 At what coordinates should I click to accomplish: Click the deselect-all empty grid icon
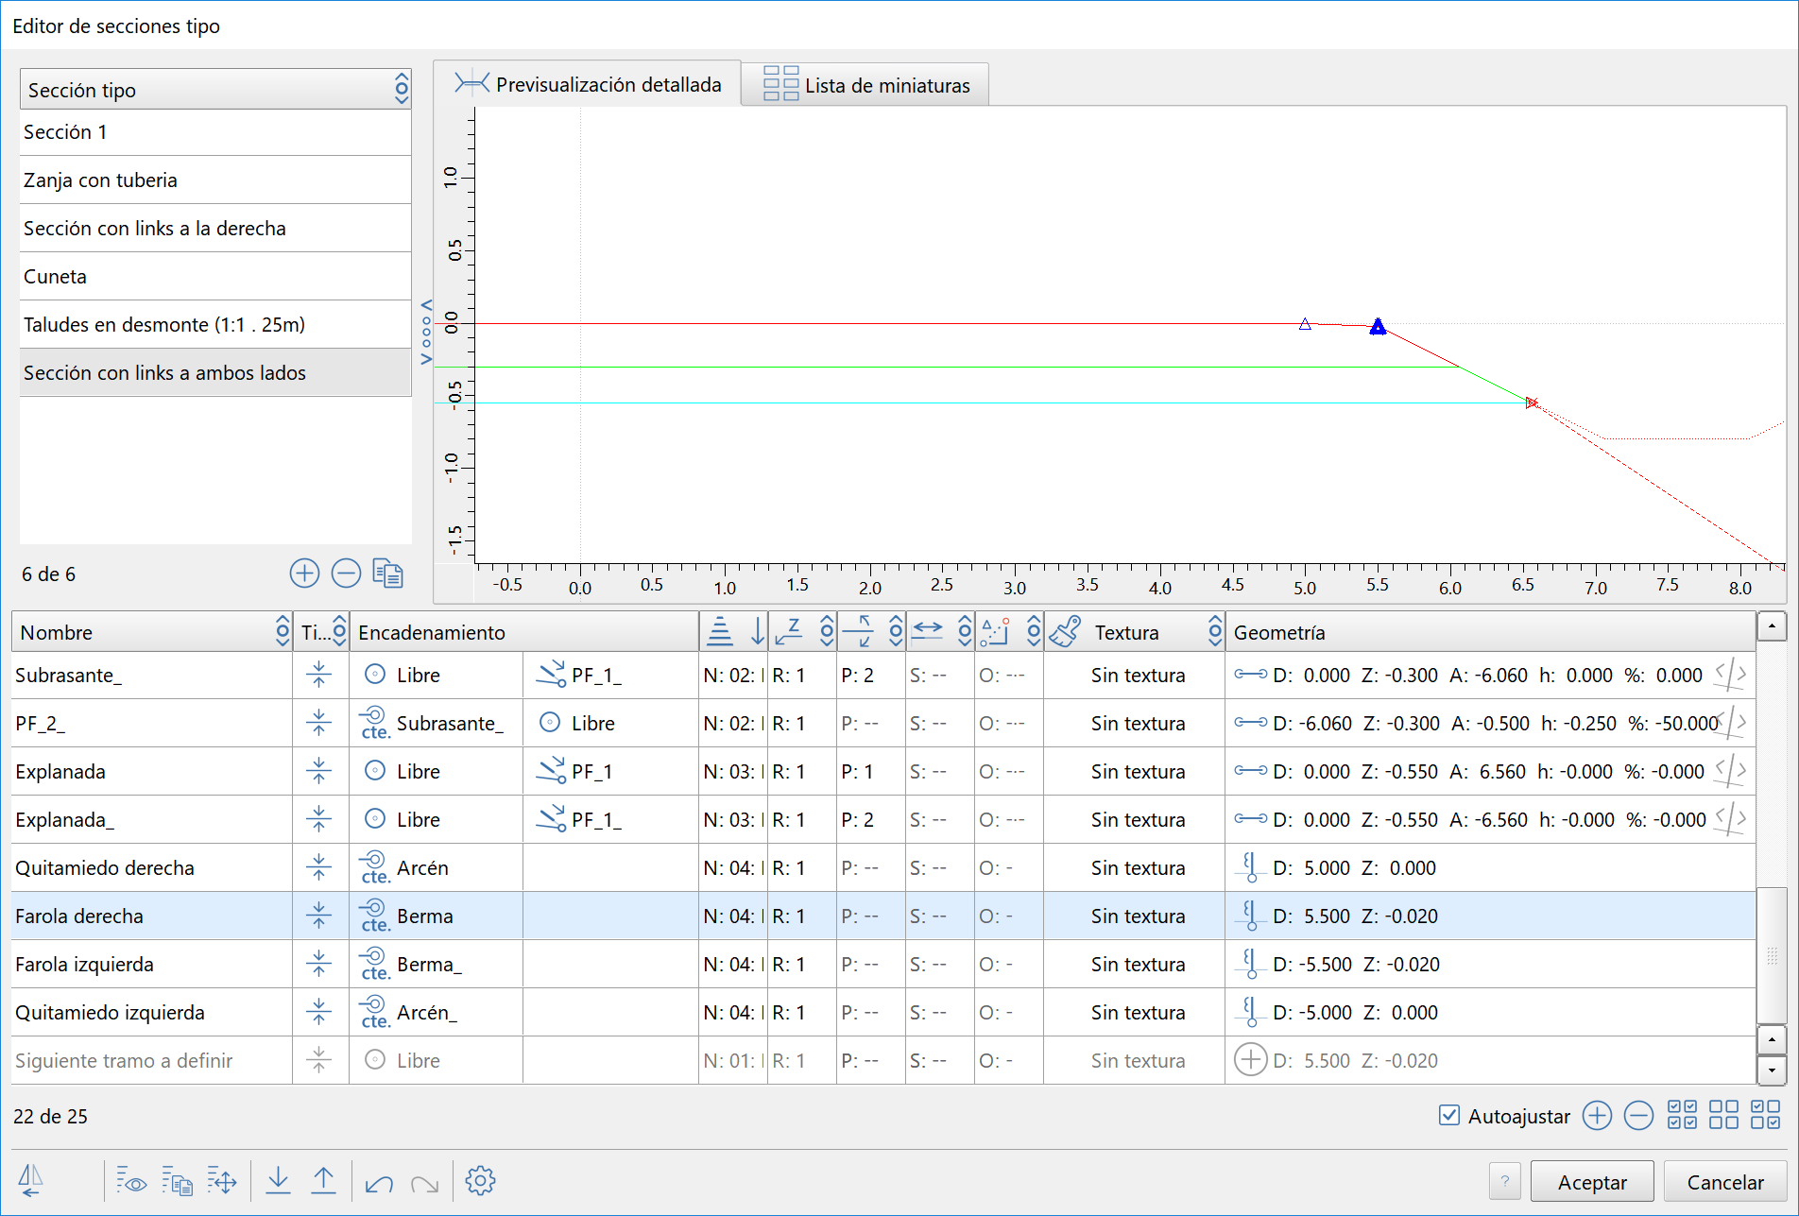pyautogui.click(x=1723, y=1115)
